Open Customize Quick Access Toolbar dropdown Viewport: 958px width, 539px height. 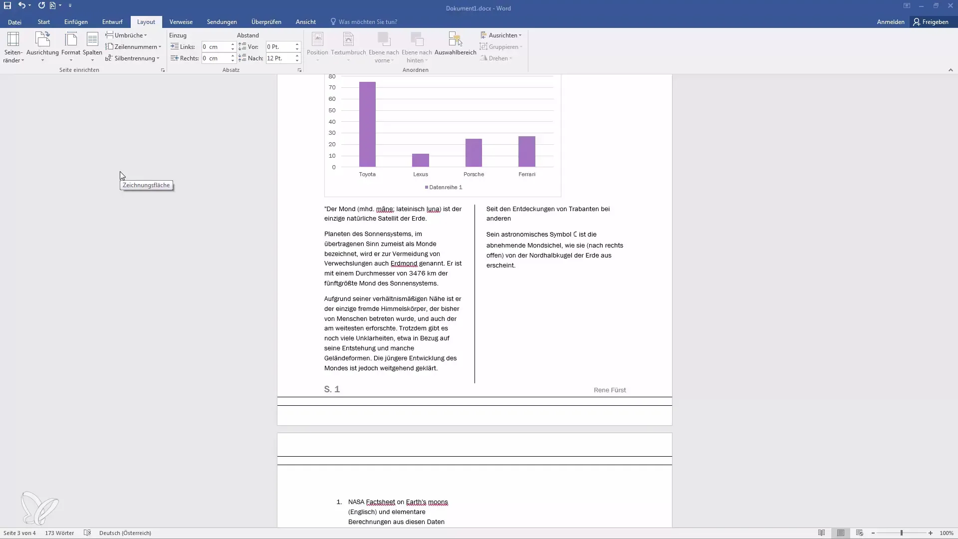70,5
